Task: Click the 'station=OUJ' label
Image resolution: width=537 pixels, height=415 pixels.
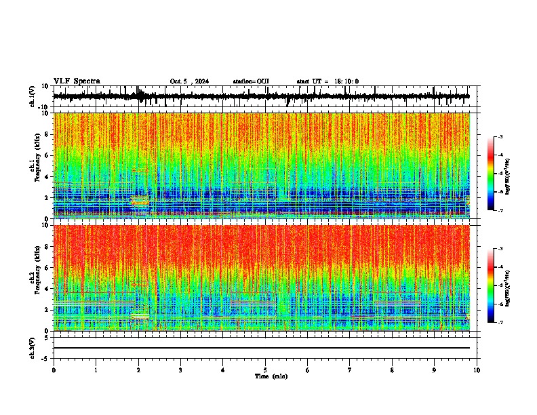Action: click(251, 81)
